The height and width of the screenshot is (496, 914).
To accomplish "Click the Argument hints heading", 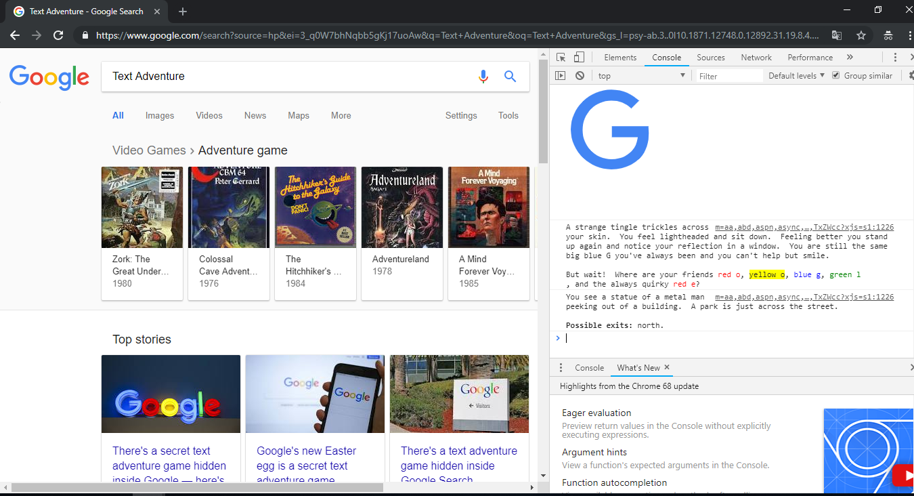I will [x=594, y=453].
